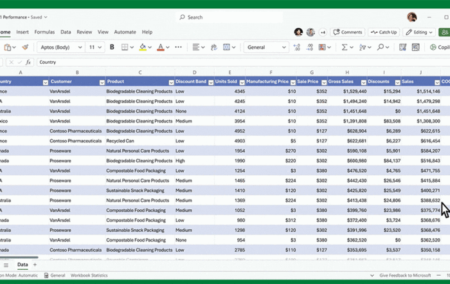Expand the Aptos (Body) font dropdown
The image size is (450, 284).
(x=80, y=48)
